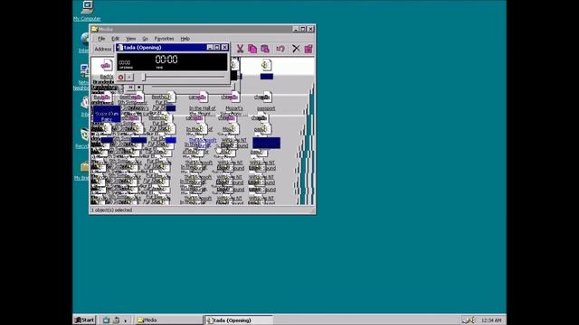This screenshot has width=579, height=325.
Task: Select the Network Neighborhood desktop icon
Action: (84, 70)
